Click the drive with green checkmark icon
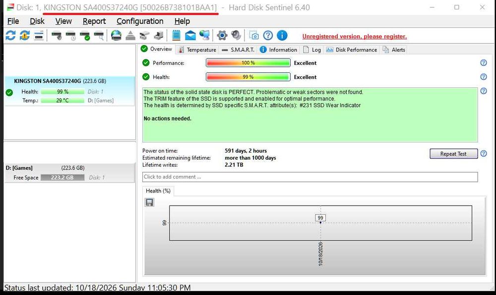496x295 pixels. tap(85, 35)
